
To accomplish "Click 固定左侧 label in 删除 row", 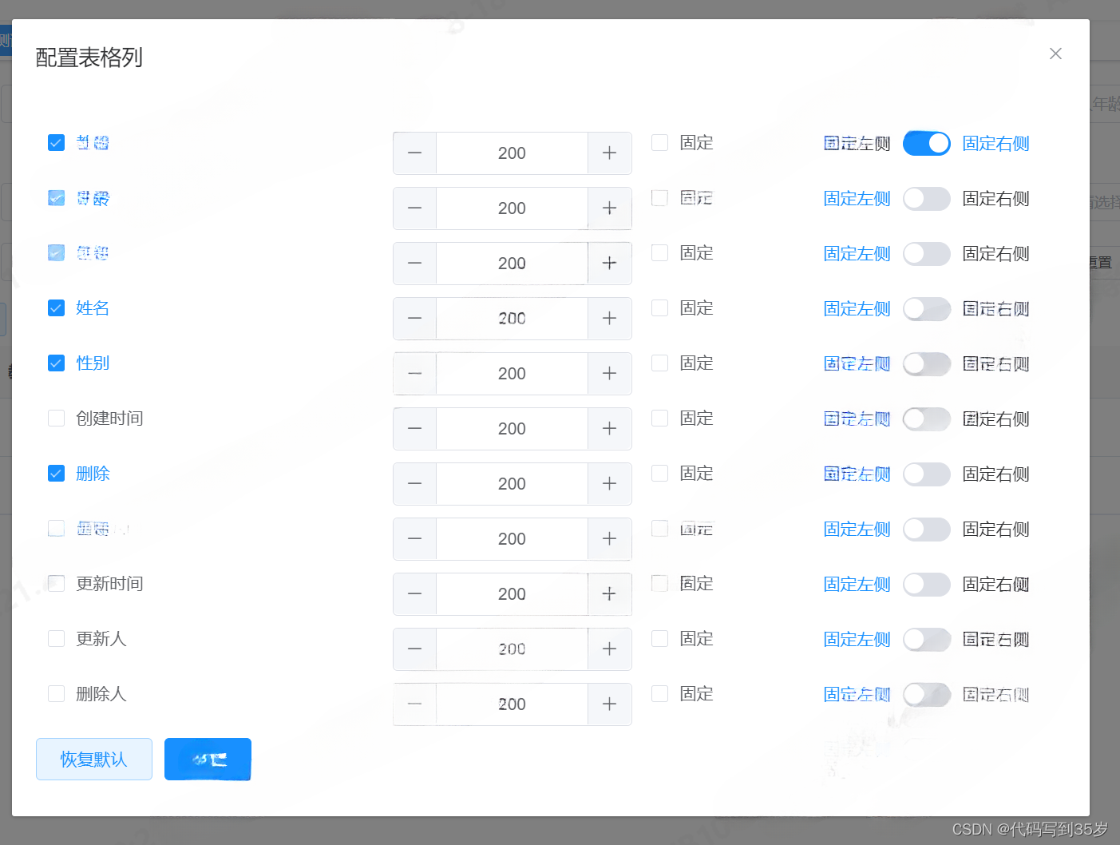I will pos(857,474).
